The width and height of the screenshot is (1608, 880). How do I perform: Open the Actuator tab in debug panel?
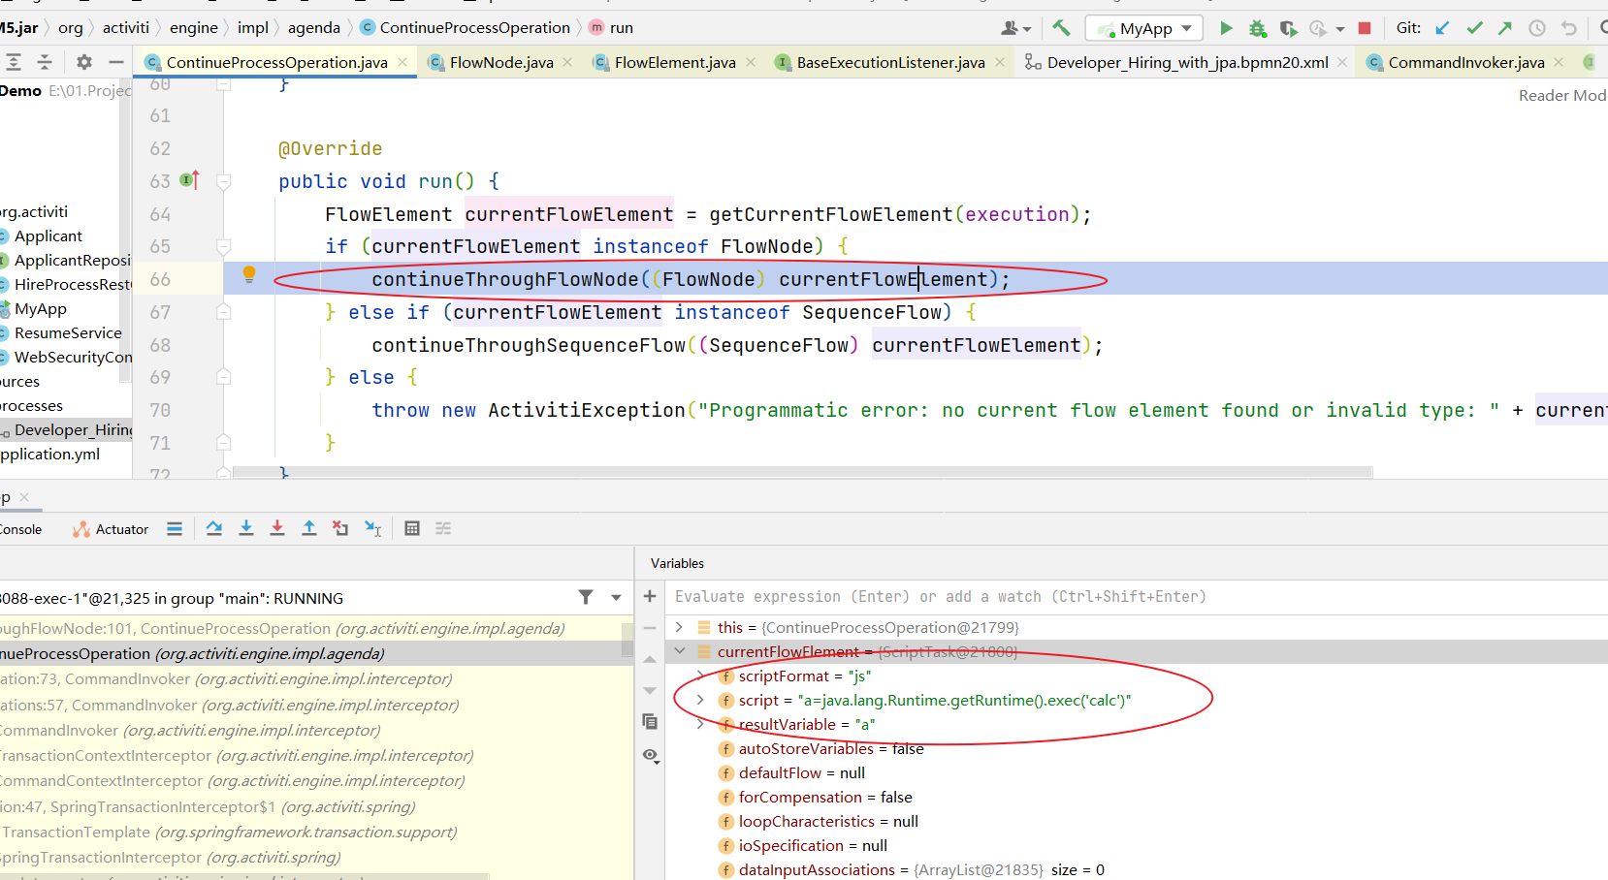click(x=111, y=529)
